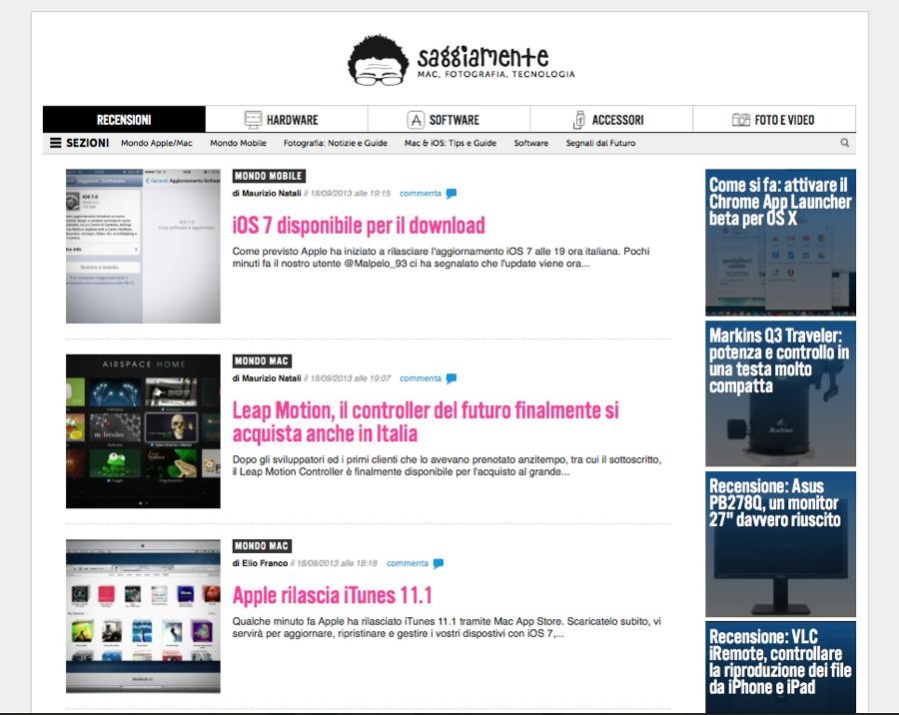Open Markins Q3 Traveler sidebar card
The image size is (899, 715).
pyautogui.click(x=780, y=393)
